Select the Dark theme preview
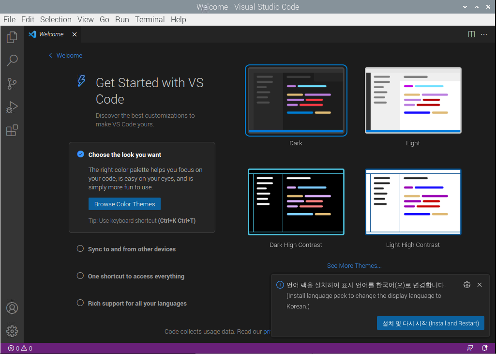The height and width of the screenshot is (354, 496). tap(296, 101)
